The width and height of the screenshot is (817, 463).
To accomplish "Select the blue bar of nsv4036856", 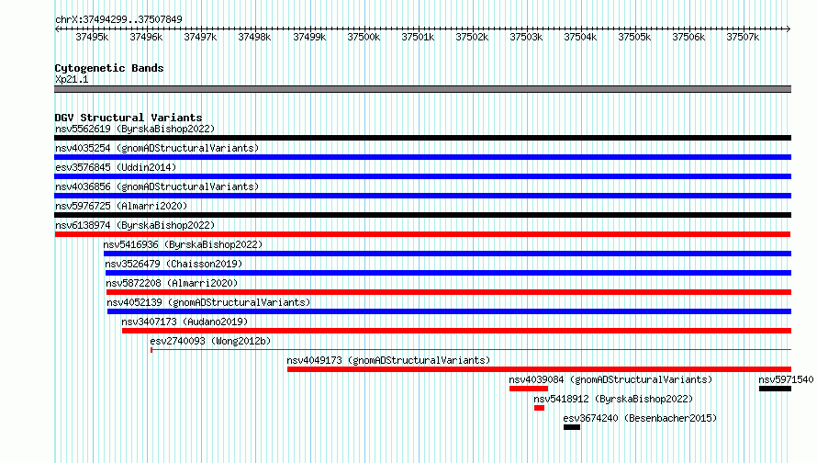I will click(x=422, y=196).
